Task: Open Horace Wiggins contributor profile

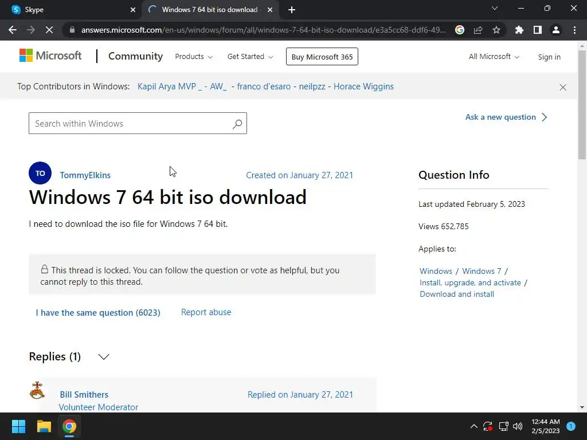Action: [363, 87]
